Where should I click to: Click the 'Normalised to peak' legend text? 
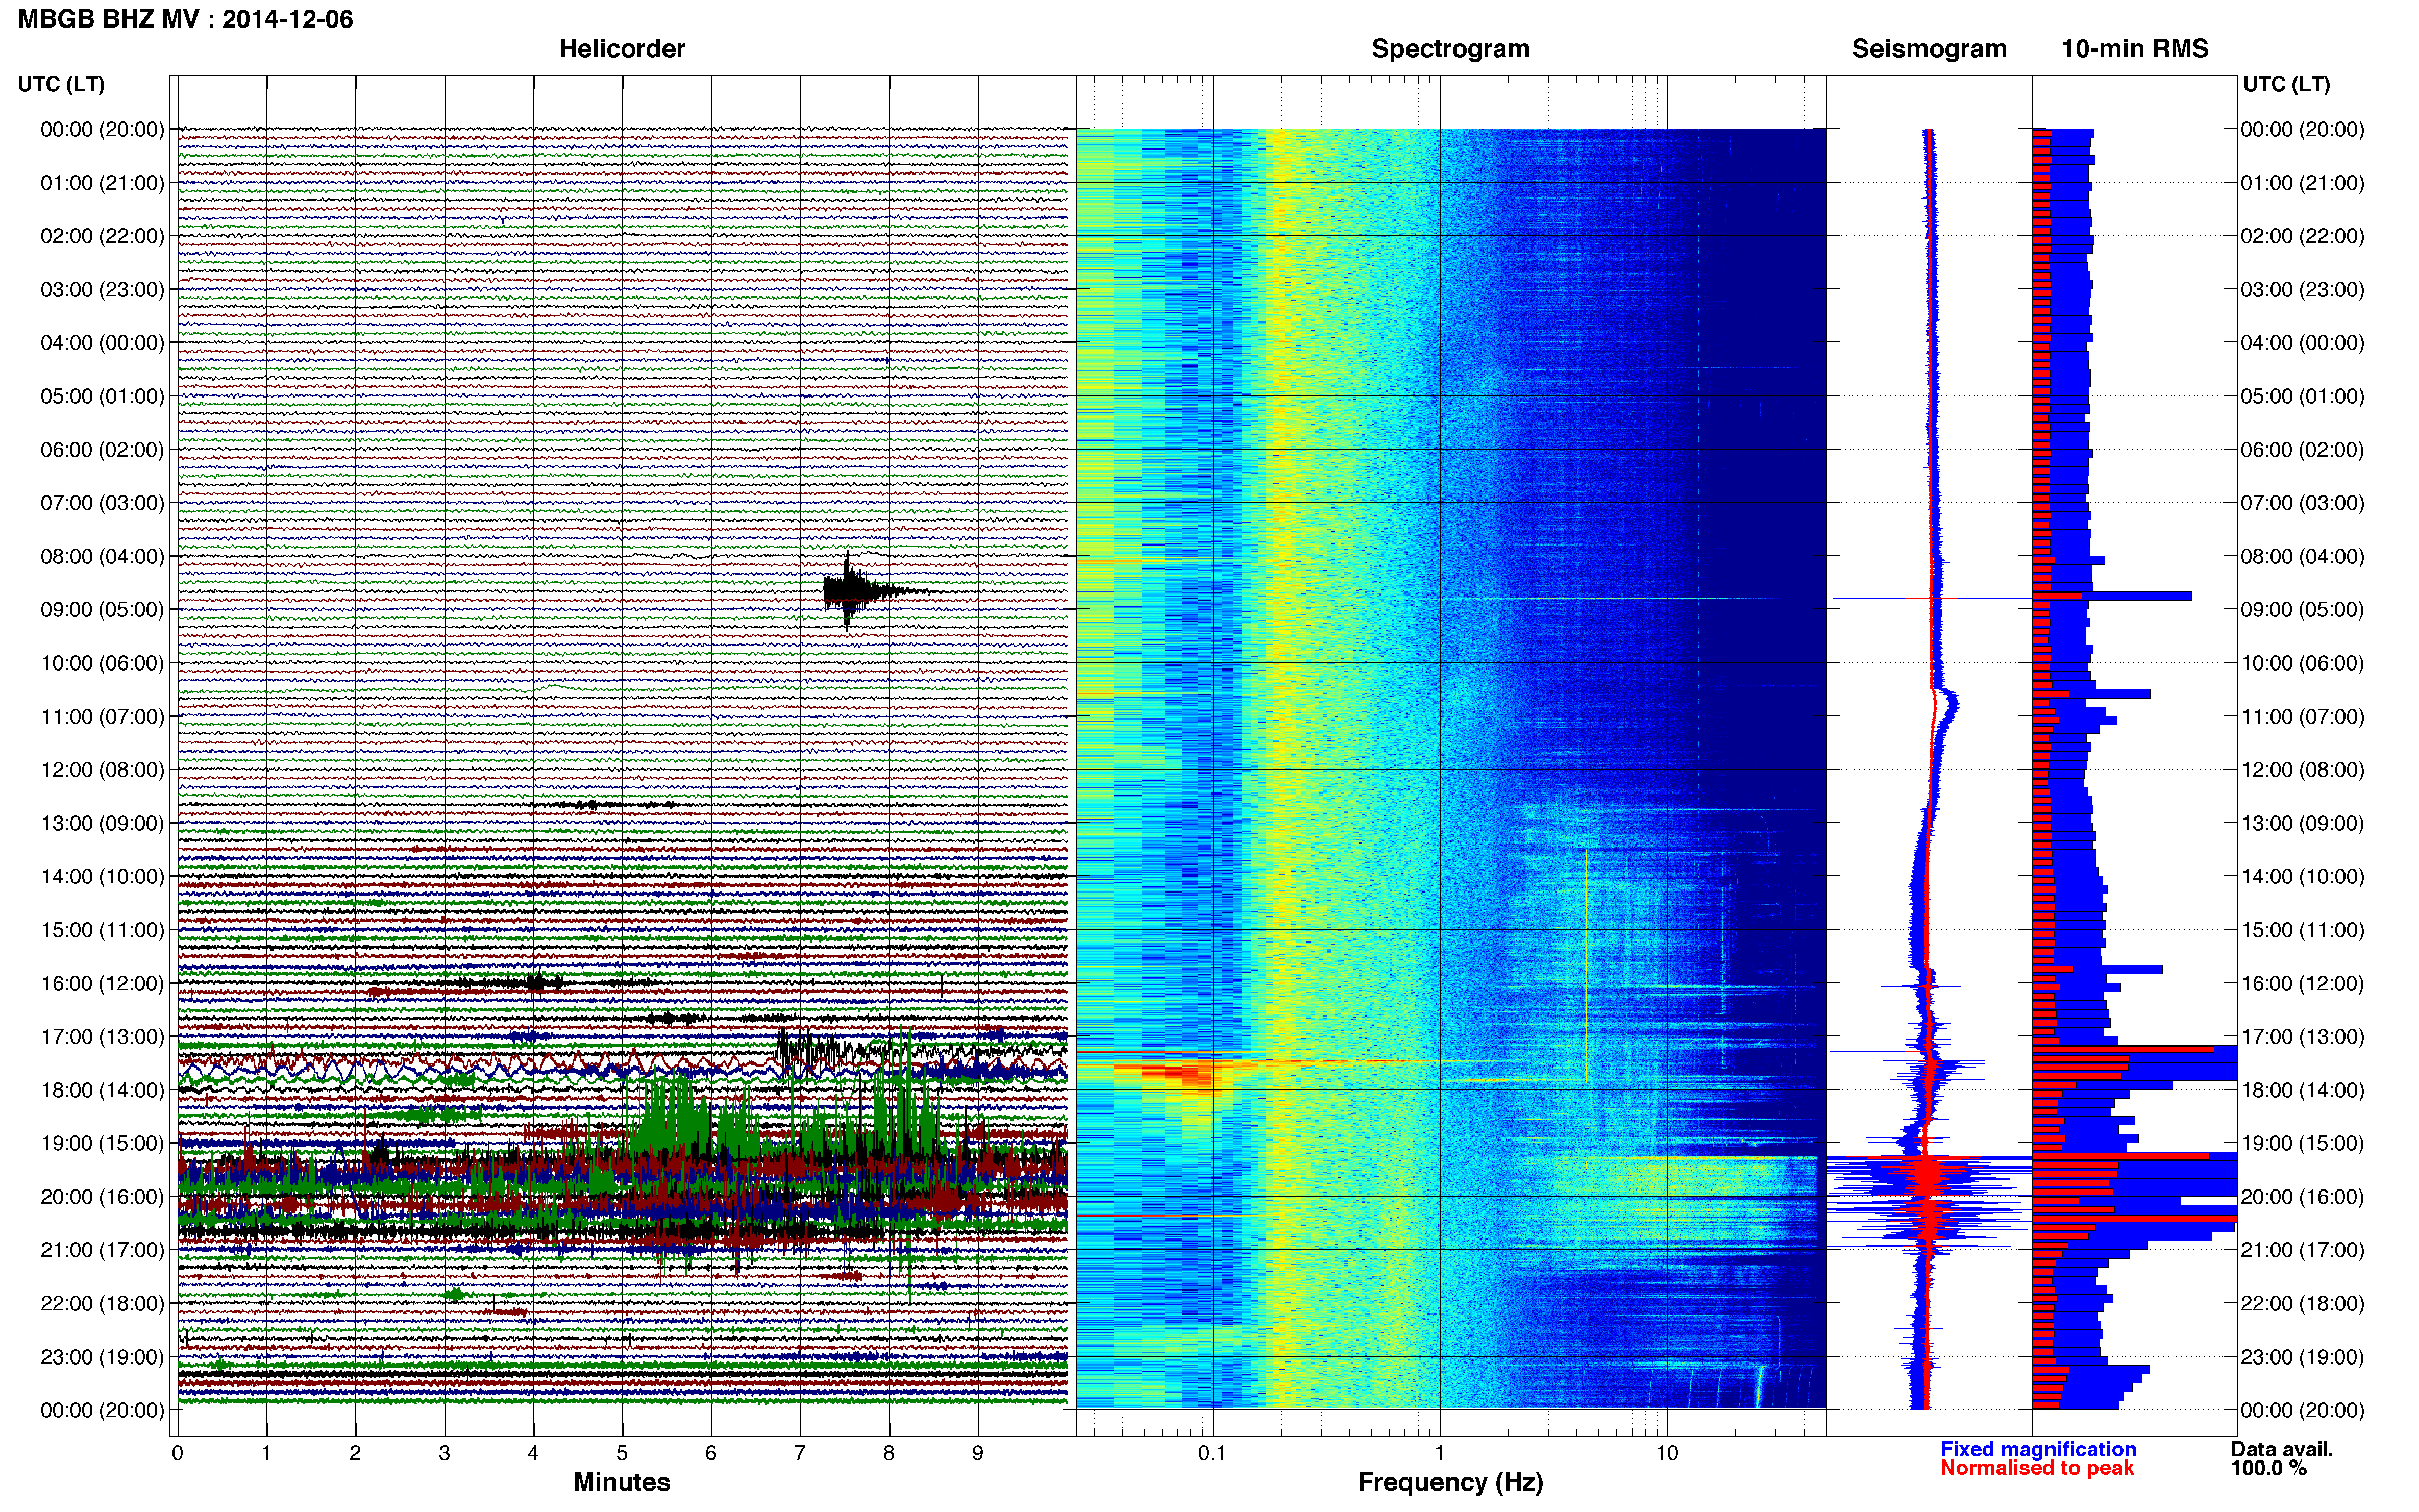[2037, 1468]
